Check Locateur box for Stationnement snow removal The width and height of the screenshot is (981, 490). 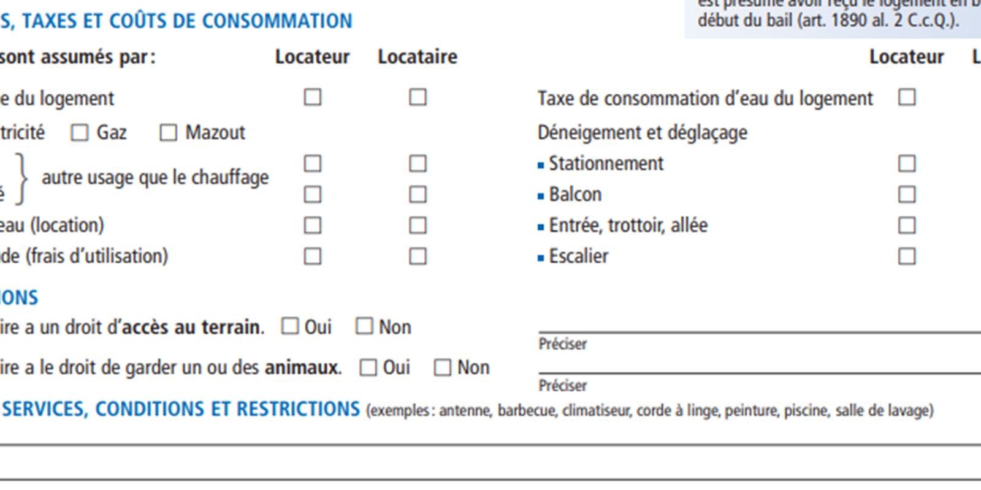click(x=907, y=164)
